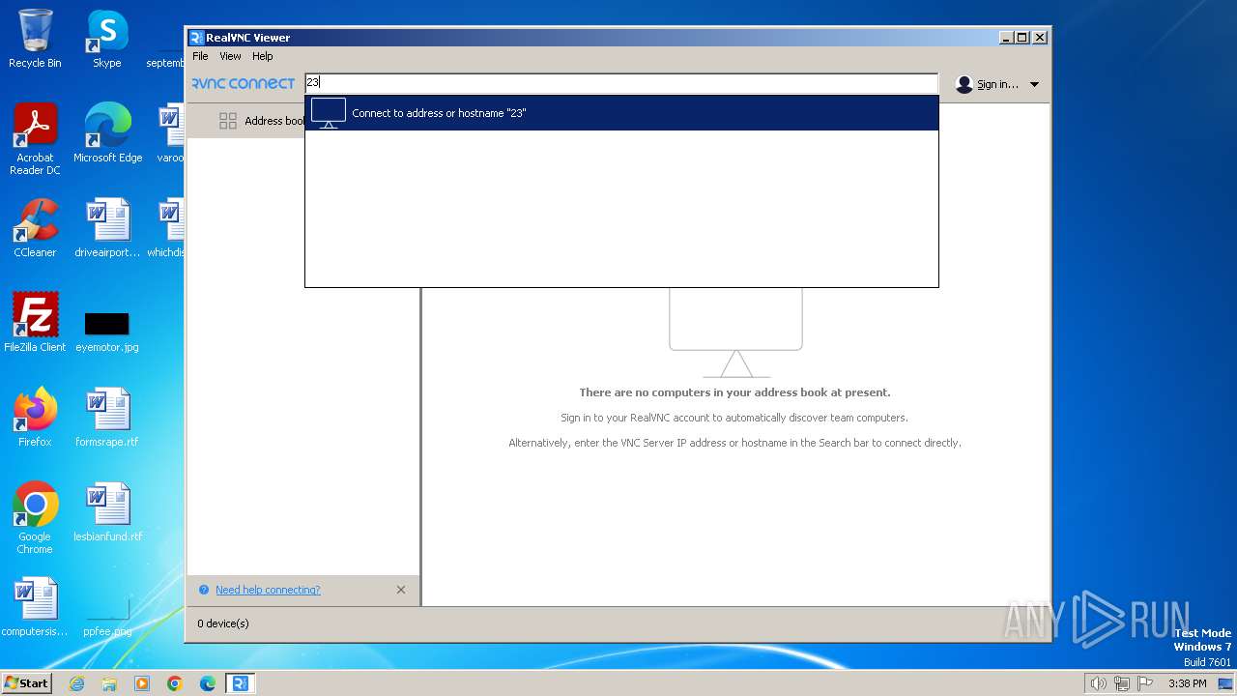Screen dimensions: 1237x696
Task: Open the Skype desktop shortcut
Action: (107, 39)
